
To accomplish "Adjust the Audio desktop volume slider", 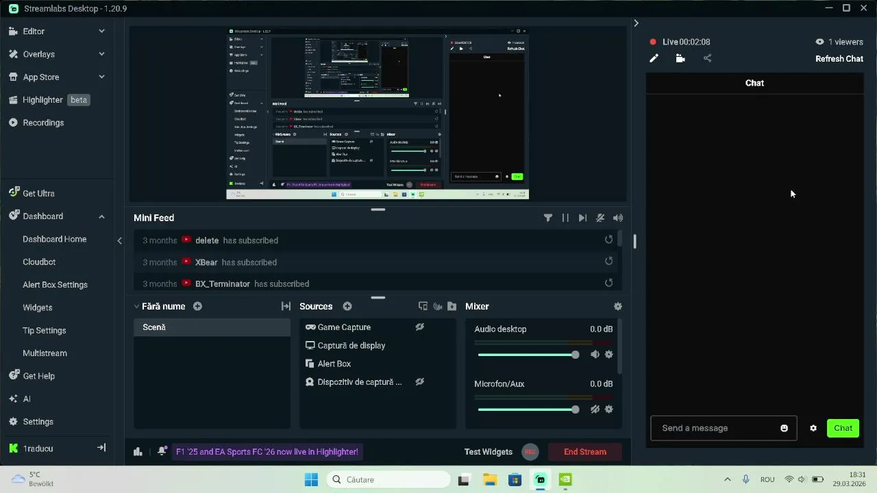I will coord(528,355).
